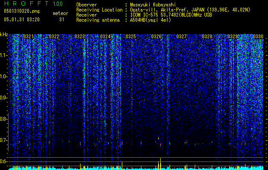Click the 0322 time marker

click(54, 37)
